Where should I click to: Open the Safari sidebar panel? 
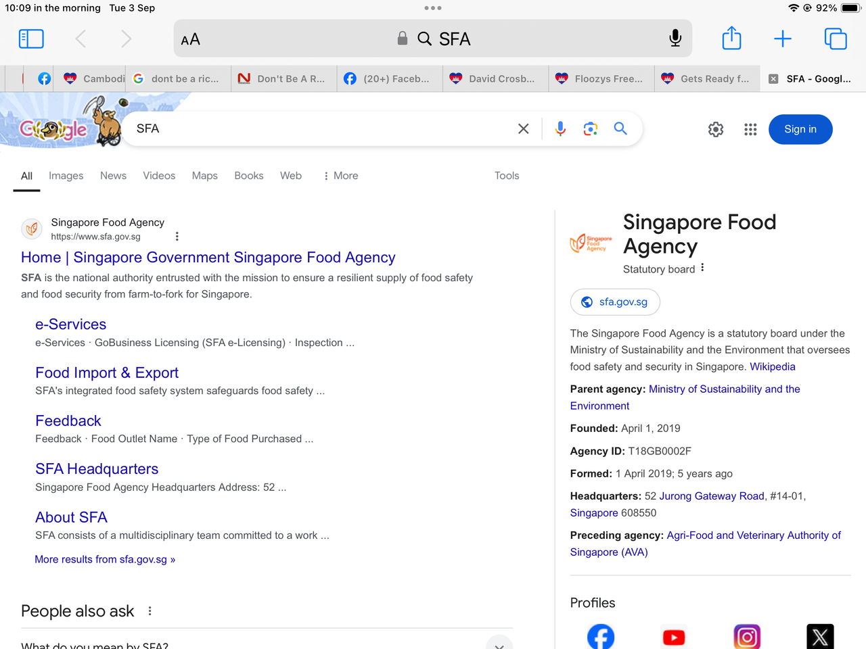click(x=31, y=39)
